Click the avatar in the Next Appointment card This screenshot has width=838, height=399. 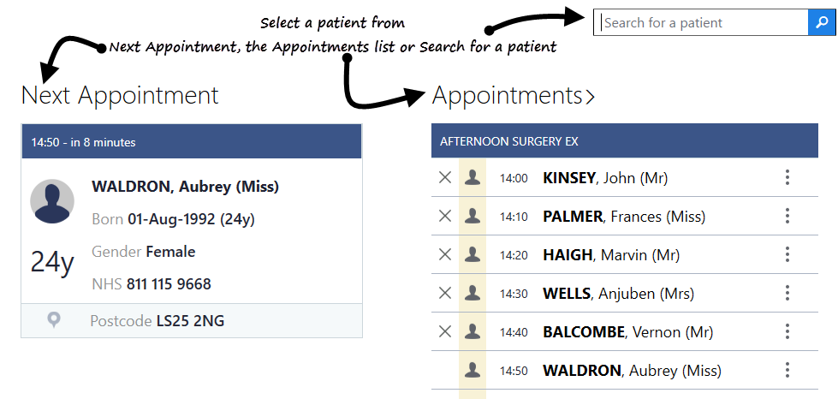click(51, 201)
